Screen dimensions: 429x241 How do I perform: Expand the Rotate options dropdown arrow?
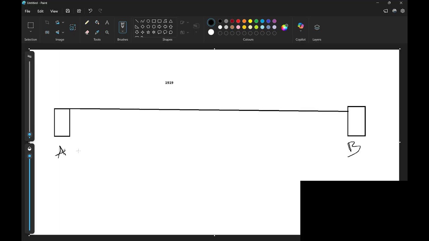(63, 22)
